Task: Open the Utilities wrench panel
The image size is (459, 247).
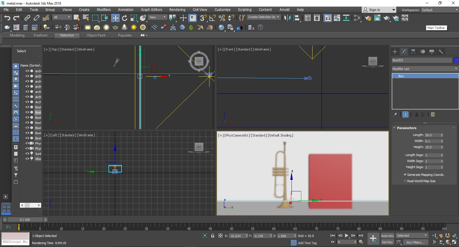Action: pos(441,52)
